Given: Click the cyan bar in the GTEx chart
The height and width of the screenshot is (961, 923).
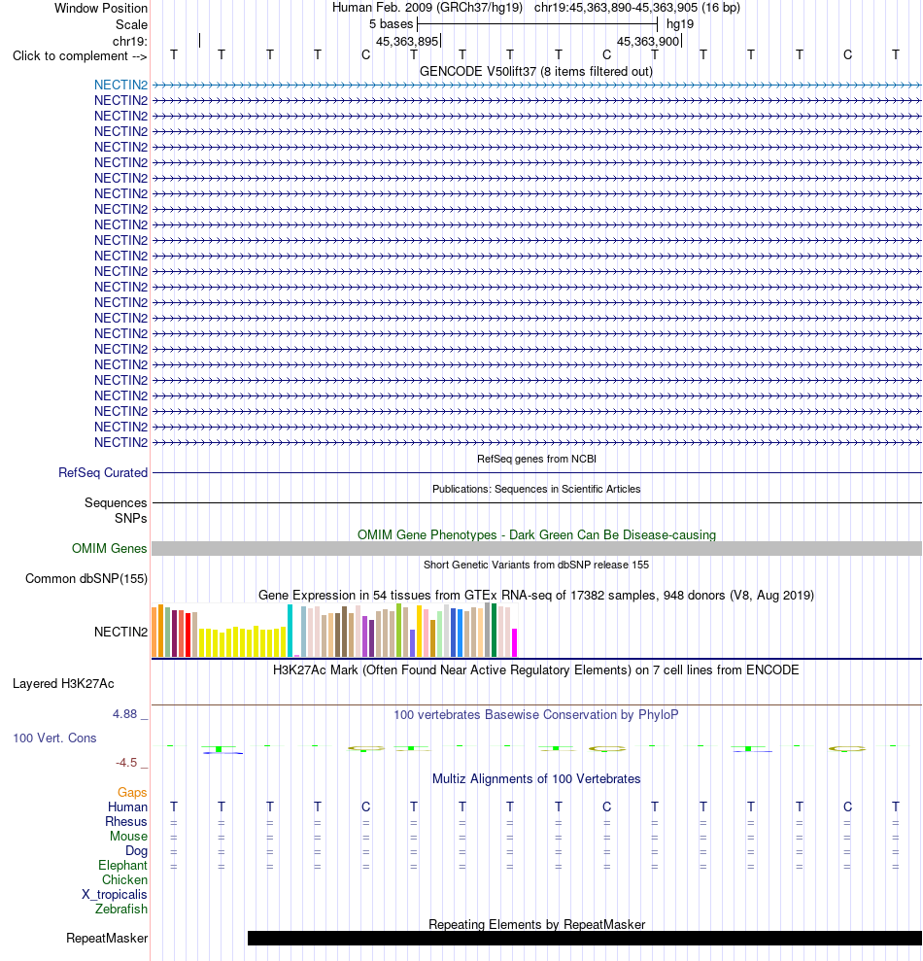Looking at the screenshot, I should [x=290, y=631].
